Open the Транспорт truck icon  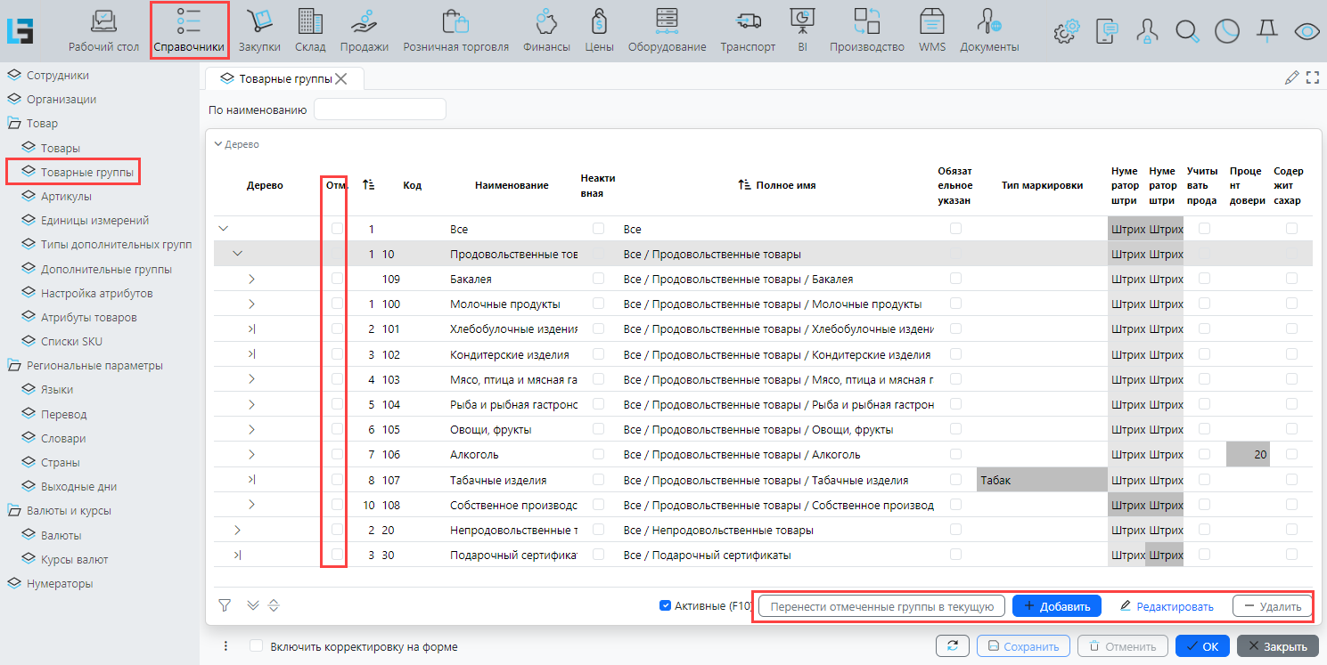click(748, 21)
